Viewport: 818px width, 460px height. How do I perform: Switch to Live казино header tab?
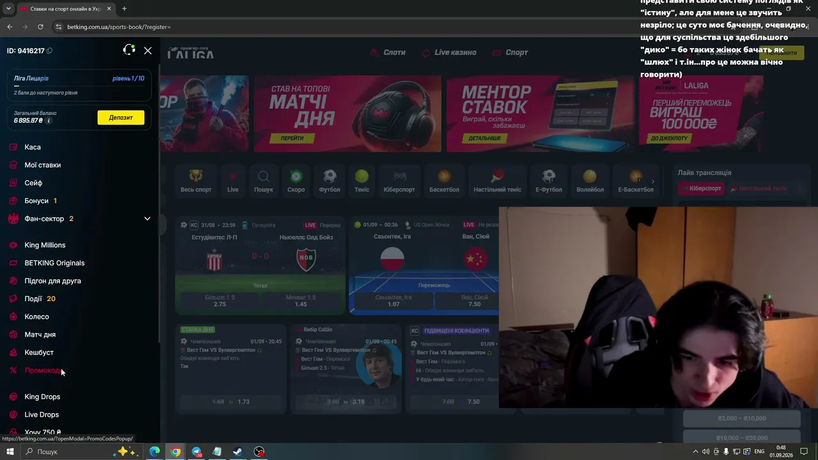449,52
